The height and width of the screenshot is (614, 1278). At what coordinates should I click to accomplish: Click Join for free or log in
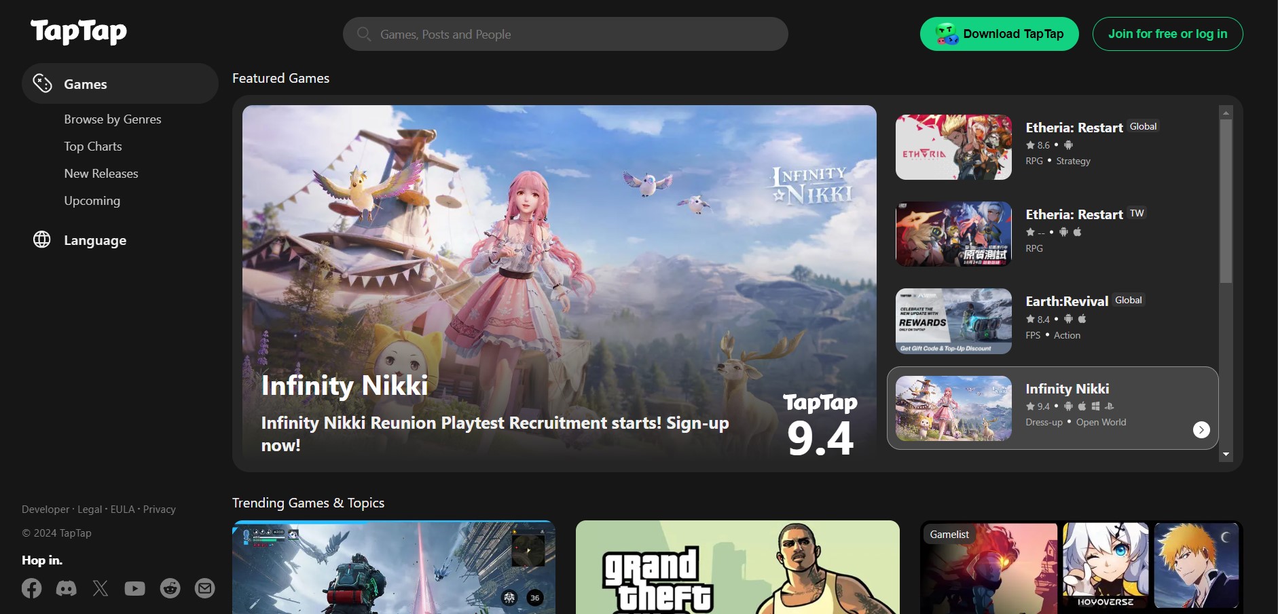click(x=1168, y=34)
